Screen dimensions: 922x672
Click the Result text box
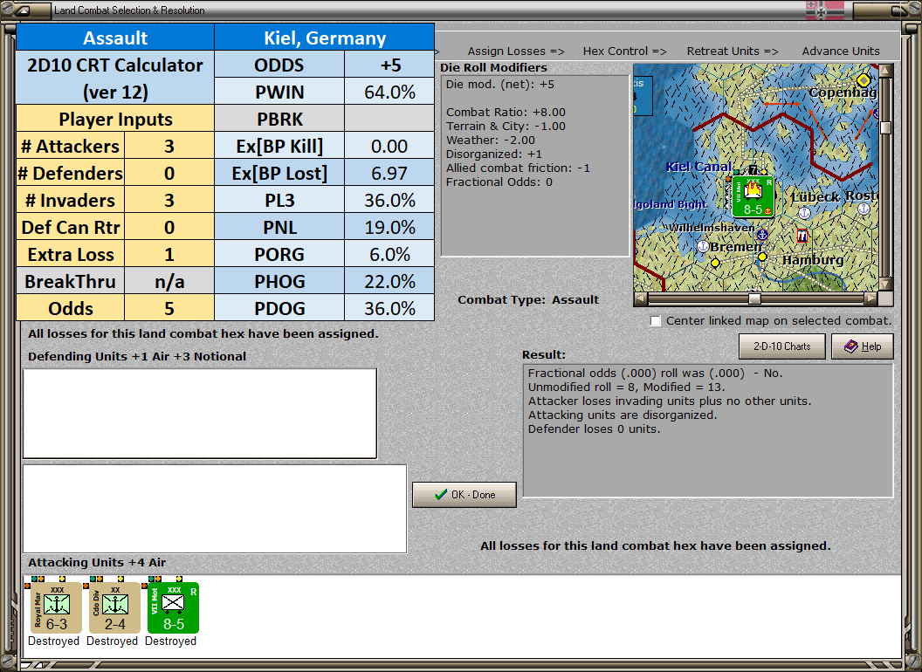708,430
